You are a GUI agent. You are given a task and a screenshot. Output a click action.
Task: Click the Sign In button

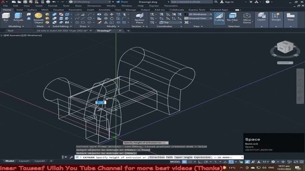point(227,2)
